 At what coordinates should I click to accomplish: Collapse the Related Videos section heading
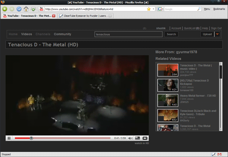click(168, 59)
